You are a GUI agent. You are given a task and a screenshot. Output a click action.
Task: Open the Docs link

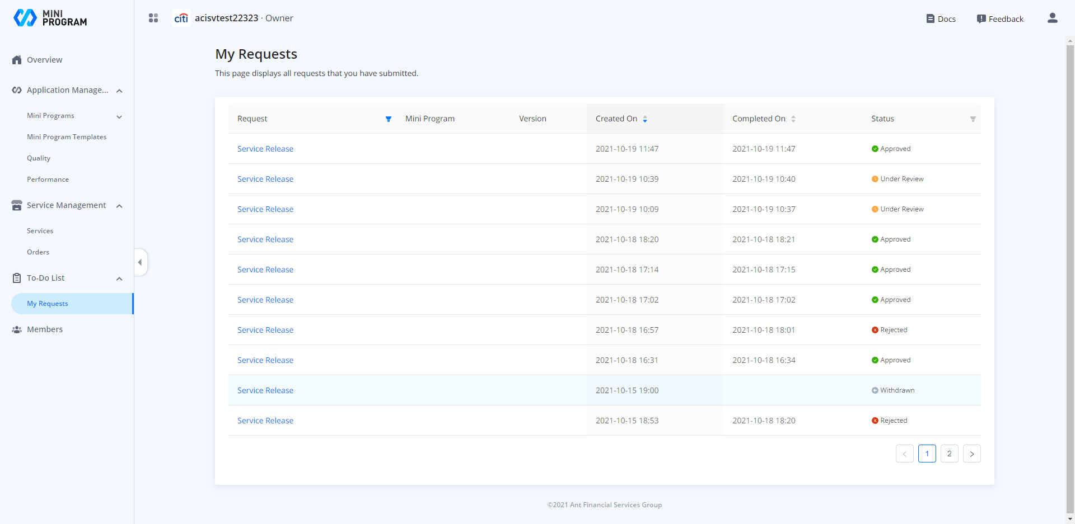(941, 19)
